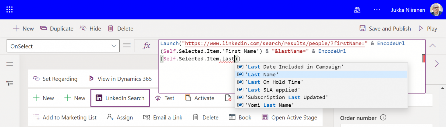This screenshot has width=446, height=127.
Task: Click the New command button
Action: (x=23, y=28)
